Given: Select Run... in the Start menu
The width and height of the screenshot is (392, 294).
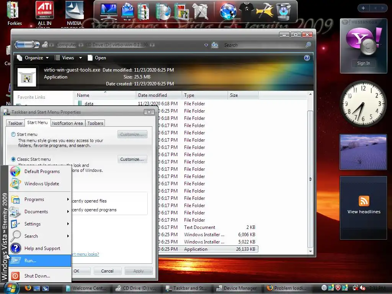Looking at the screenshot, I should pos(40,260).
